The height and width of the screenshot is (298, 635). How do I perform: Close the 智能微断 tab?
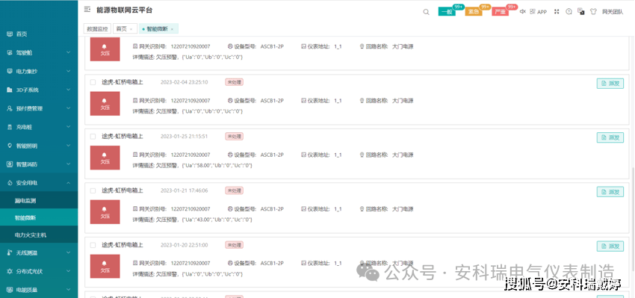click(172, 29)
